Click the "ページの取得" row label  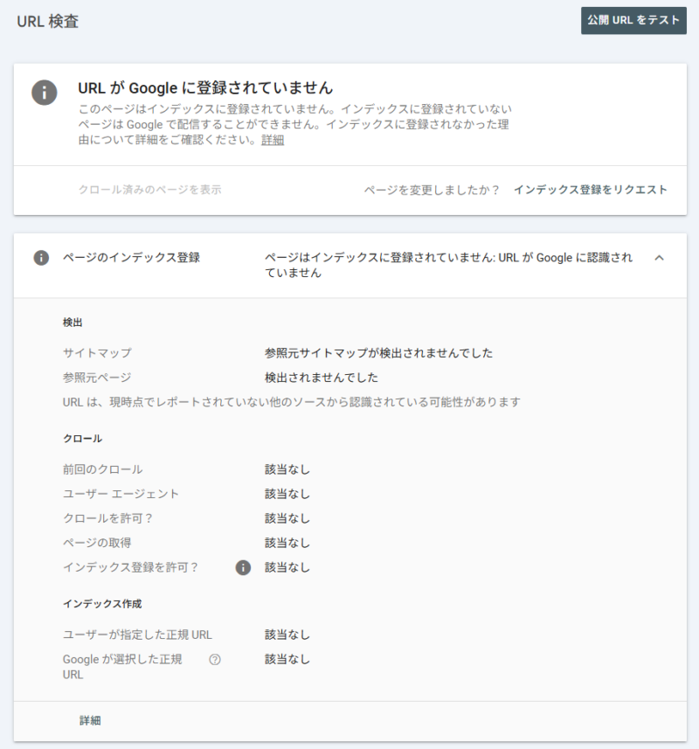coord(97,543)
